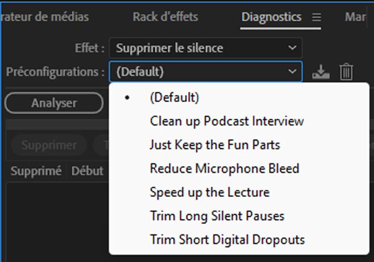Screen dimensions: 374x262
Task: Collapse the Préconfigurations dropdown chevron
Action: coord(292,71)
